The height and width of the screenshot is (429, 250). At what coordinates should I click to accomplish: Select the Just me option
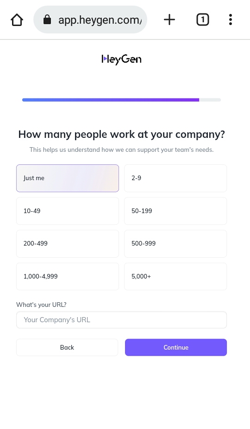tap(68, 178)
